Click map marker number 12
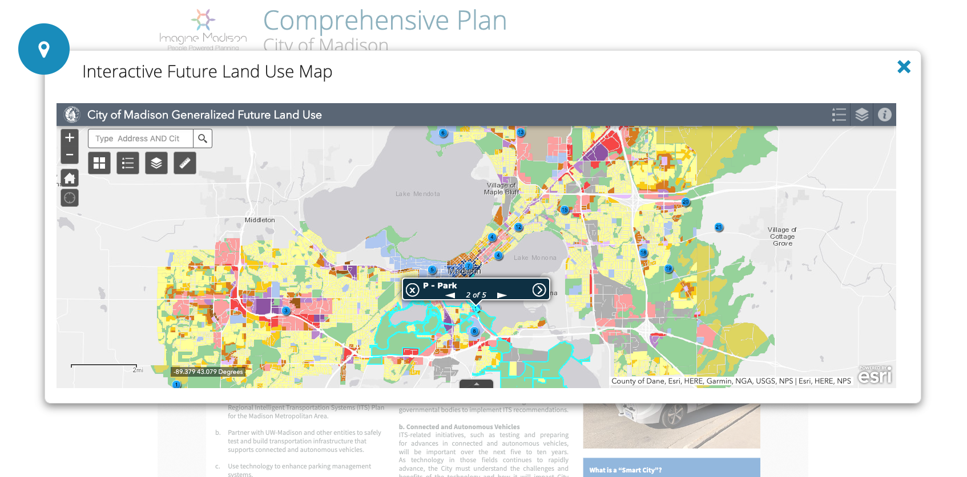 (x=518, y=227)
